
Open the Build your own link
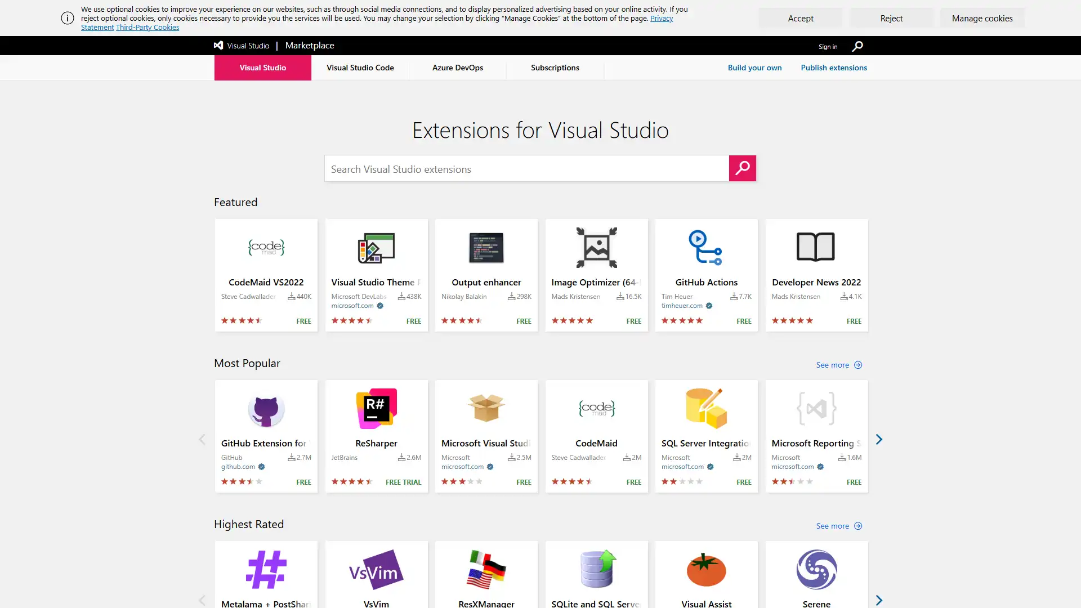[x=754, y=68]
